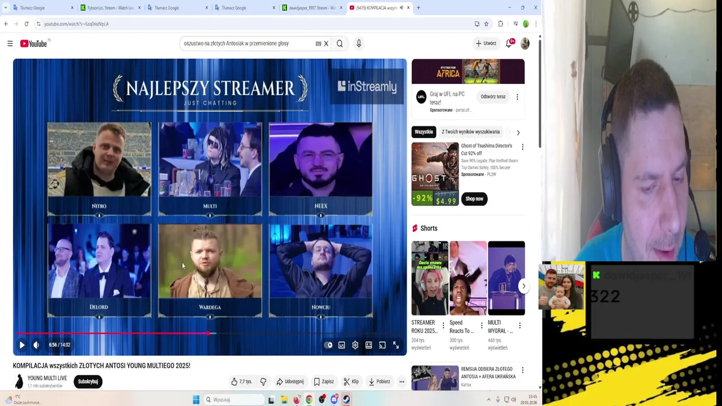Viewport: 722px width, 406px height.
Task: Switch to dawidjasper_1987 Stream tab
Action: (x=312, y=8)
